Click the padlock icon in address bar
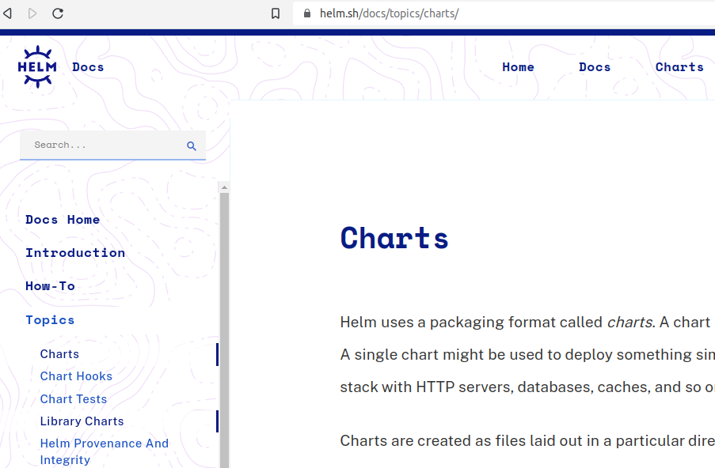 click(x=306, y=13)
